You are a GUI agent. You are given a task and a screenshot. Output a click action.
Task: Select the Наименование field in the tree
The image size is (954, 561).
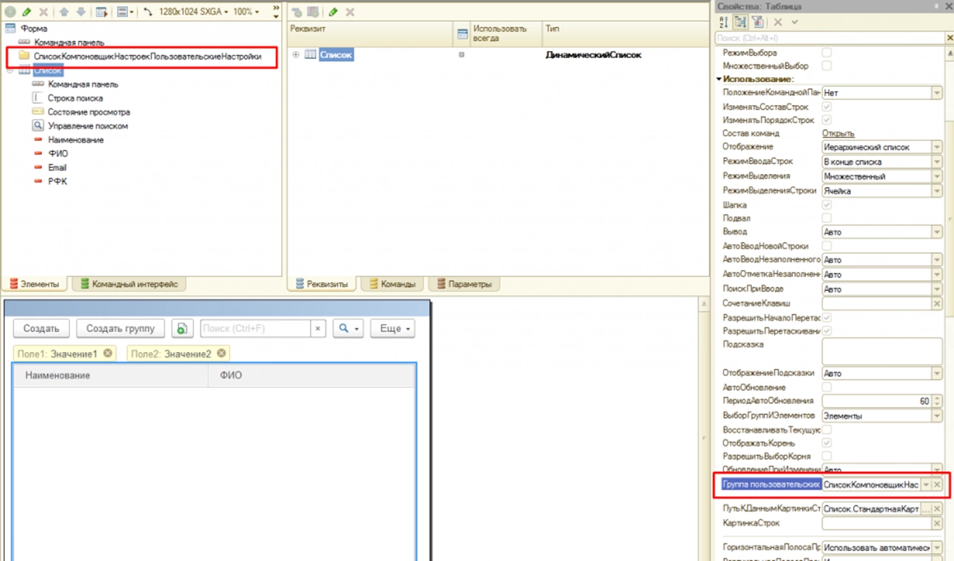76,140
